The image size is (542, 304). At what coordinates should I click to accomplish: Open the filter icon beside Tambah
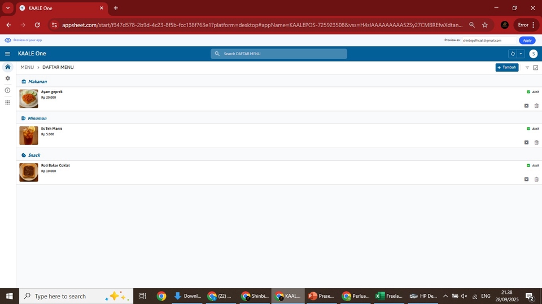click(x=527, y=68)
